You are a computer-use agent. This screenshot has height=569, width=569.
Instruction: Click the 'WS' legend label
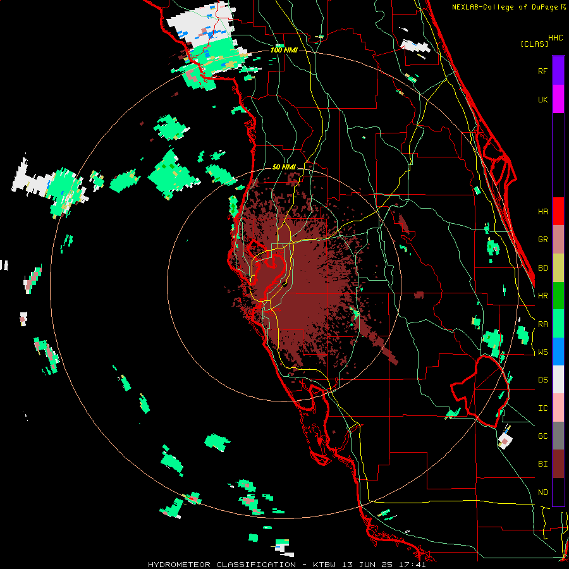[x=542, y=352]
